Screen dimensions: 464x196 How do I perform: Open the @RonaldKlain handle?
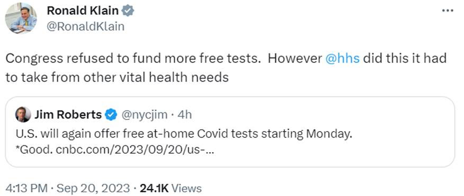click(85, 26)
